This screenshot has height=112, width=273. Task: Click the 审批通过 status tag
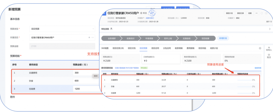pos(144,68)
